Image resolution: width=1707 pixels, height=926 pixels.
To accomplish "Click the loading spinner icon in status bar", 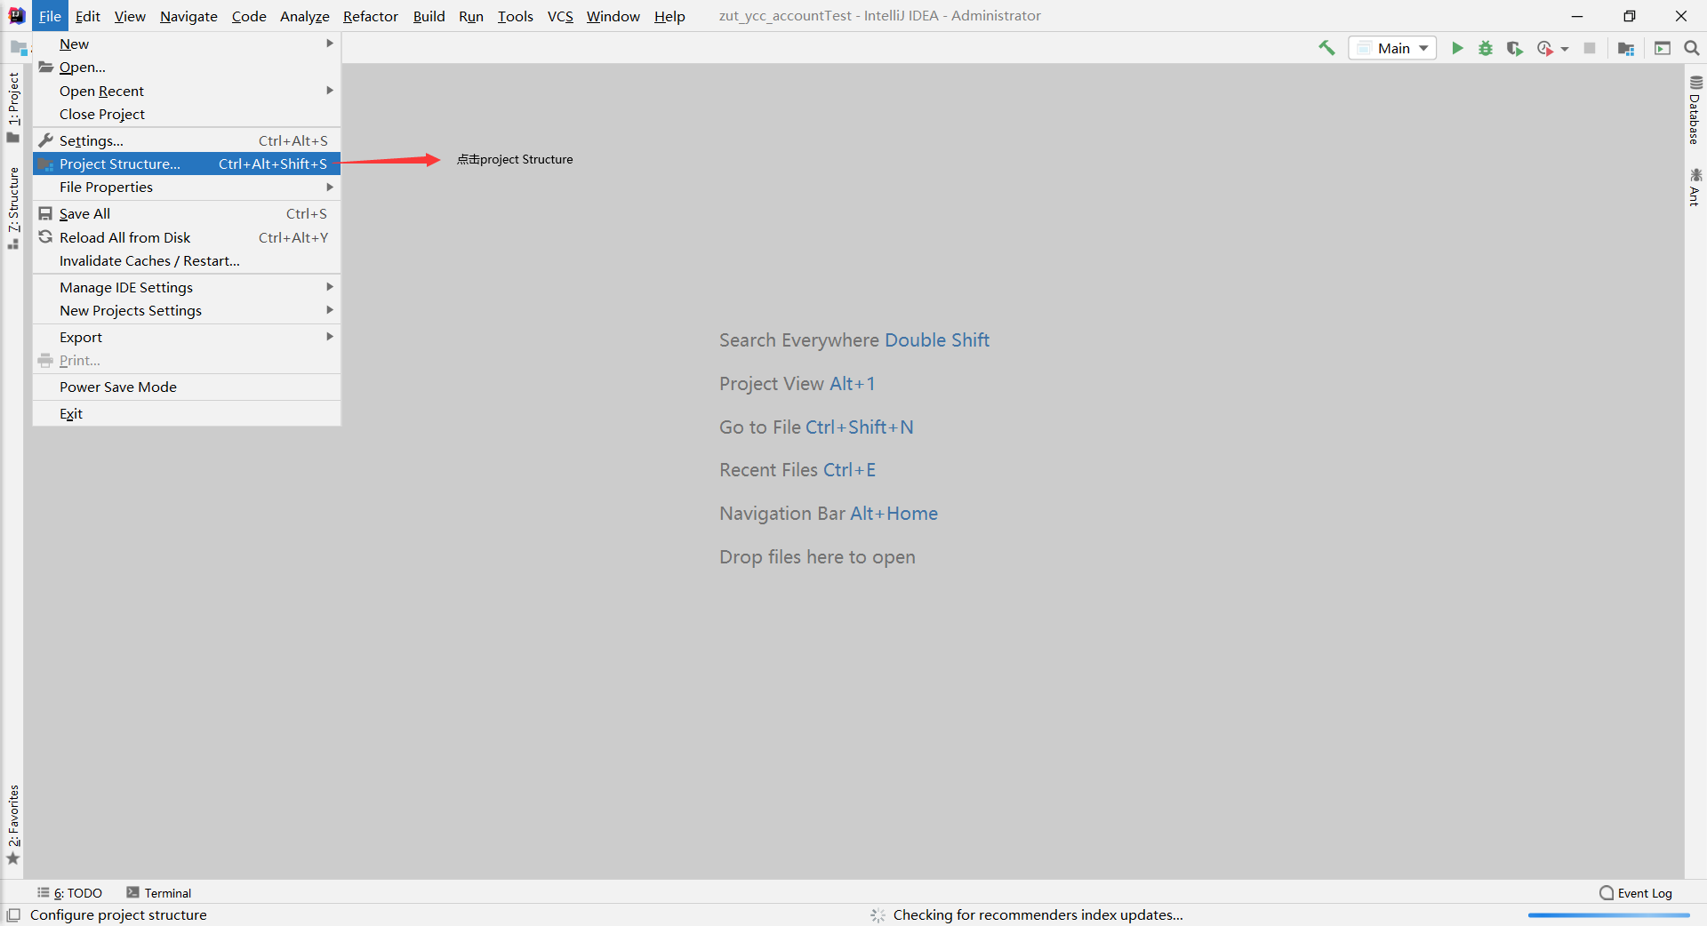I will 878,914.
